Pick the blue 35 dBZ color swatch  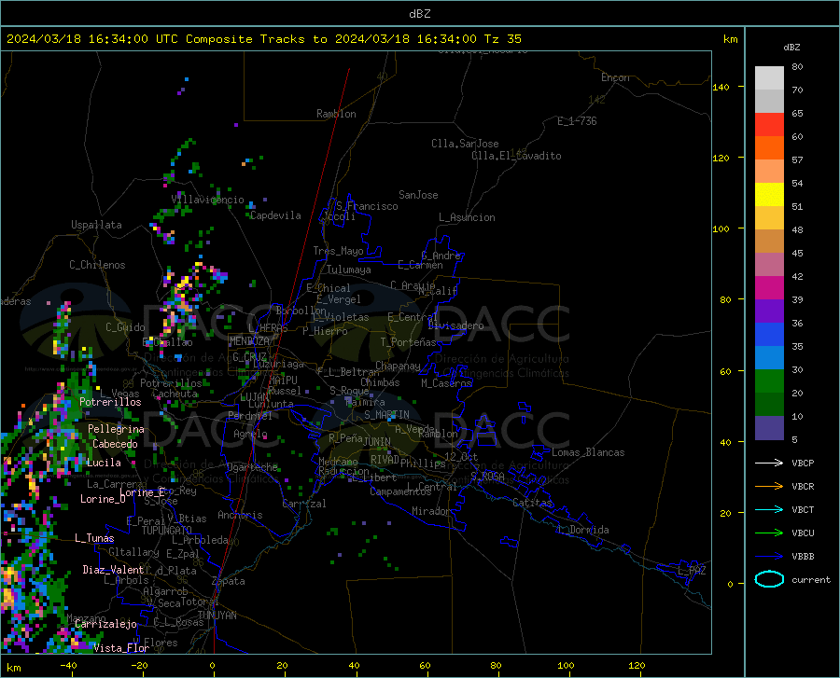point(769,335)
